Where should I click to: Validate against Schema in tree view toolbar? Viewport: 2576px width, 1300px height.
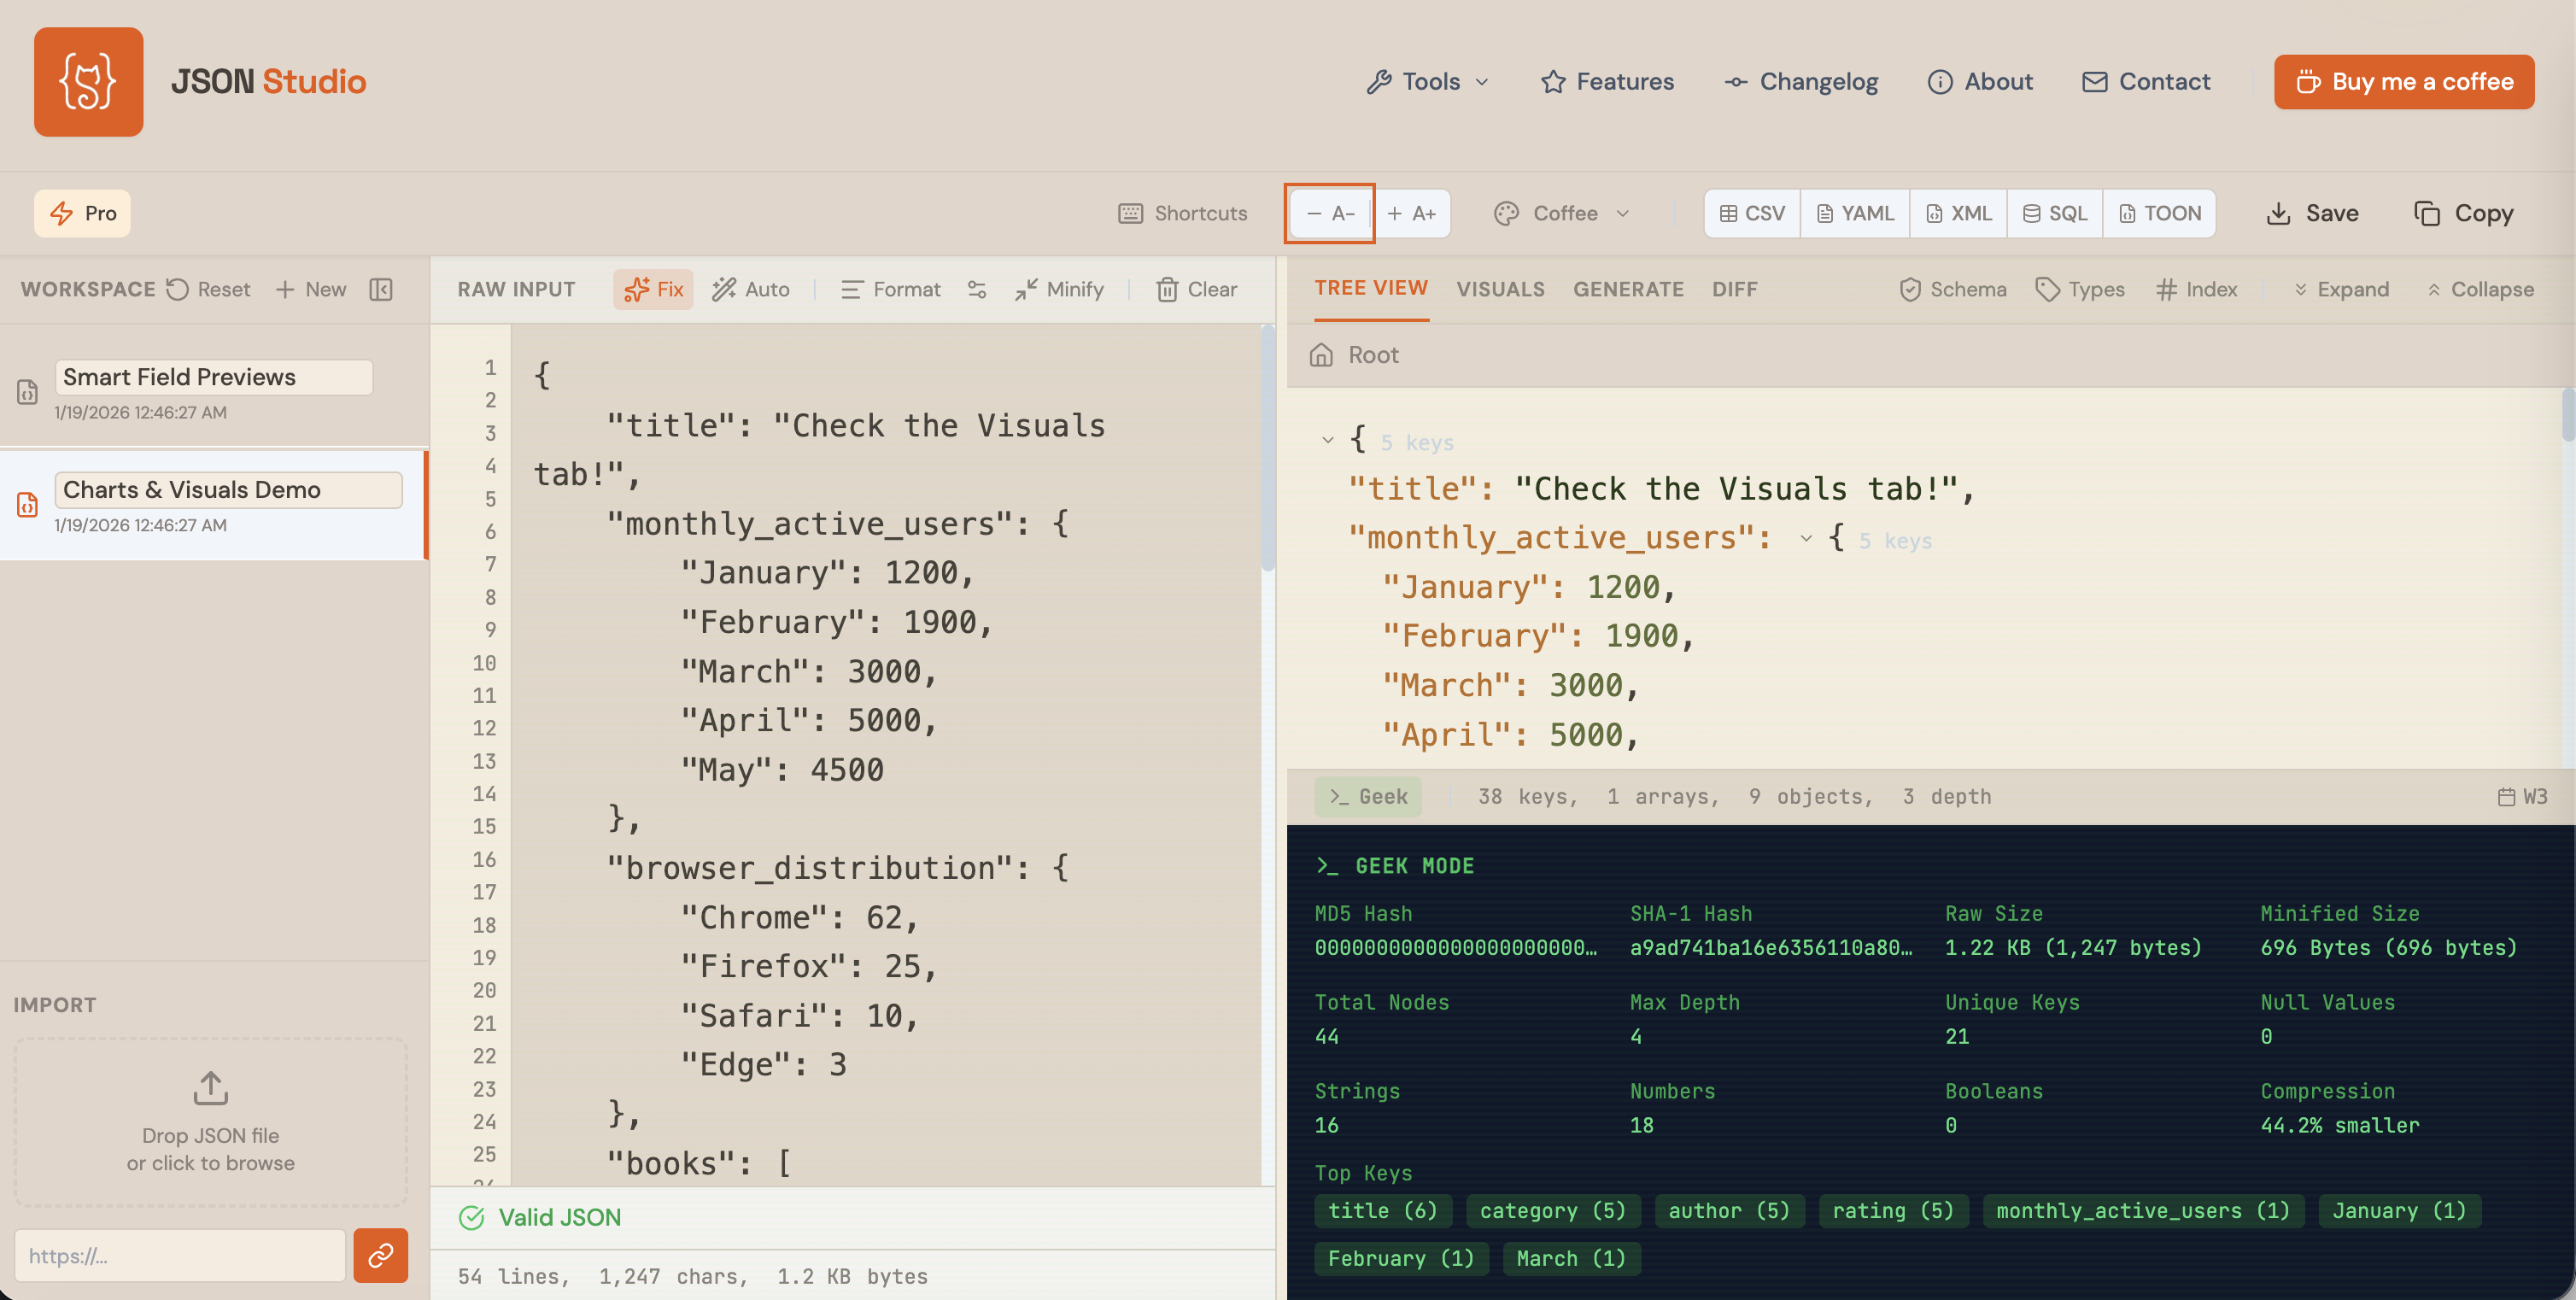[1952, 289]
